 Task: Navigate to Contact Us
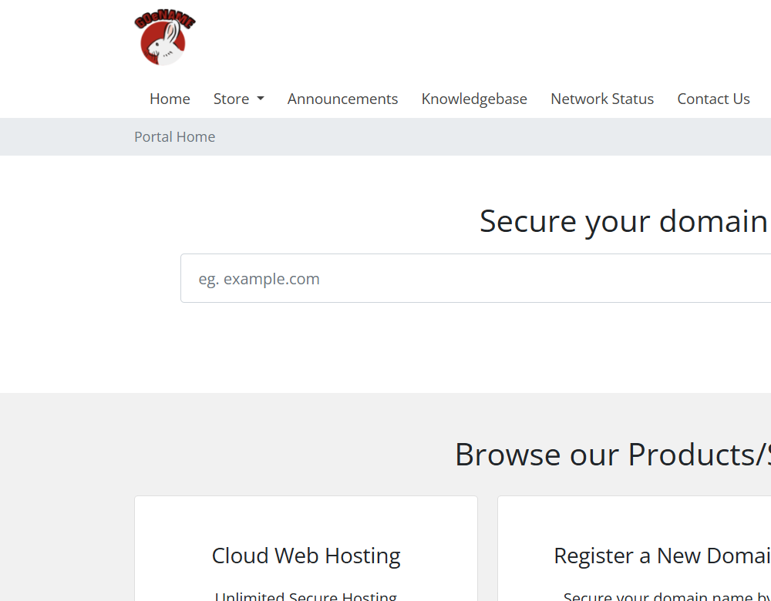(x=713, y=99)
